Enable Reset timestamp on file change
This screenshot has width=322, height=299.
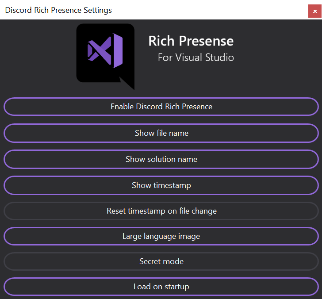tap(161, 211)
